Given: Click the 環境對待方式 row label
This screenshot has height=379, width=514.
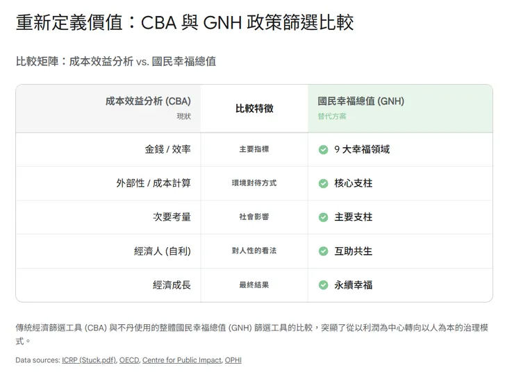Looking at the screenshot, I should [254, 183].
